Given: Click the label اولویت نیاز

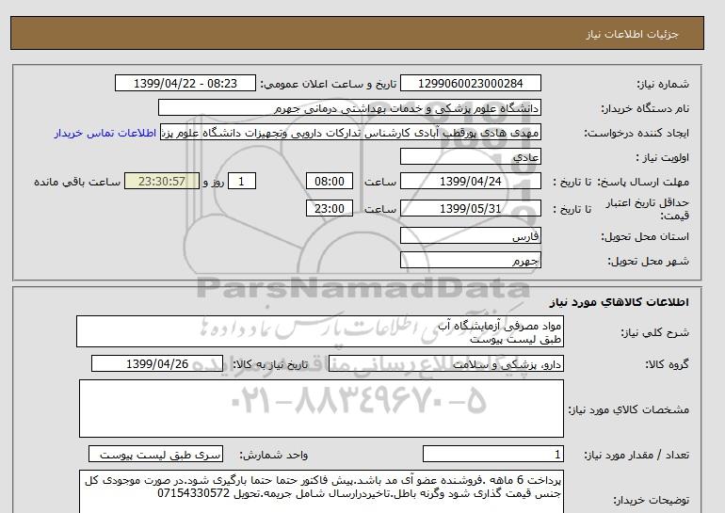Looking at the screenshot, I should pyautogui.click(x=663, y=157).
